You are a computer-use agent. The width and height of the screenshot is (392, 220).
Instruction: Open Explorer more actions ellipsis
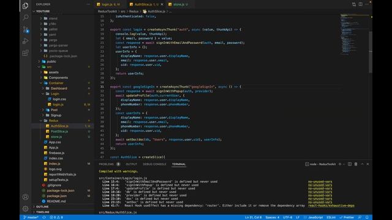[x=88, y=4]
